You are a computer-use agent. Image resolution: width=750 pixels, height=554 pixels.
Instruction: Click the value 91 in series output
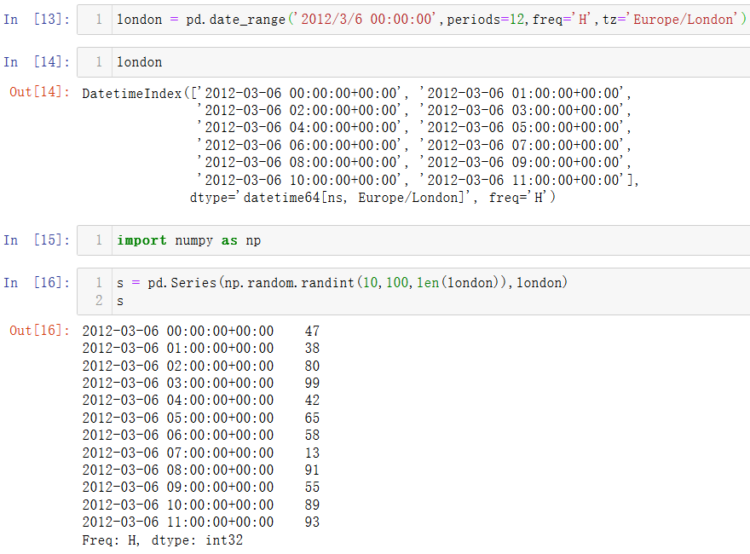pos(312,470)
